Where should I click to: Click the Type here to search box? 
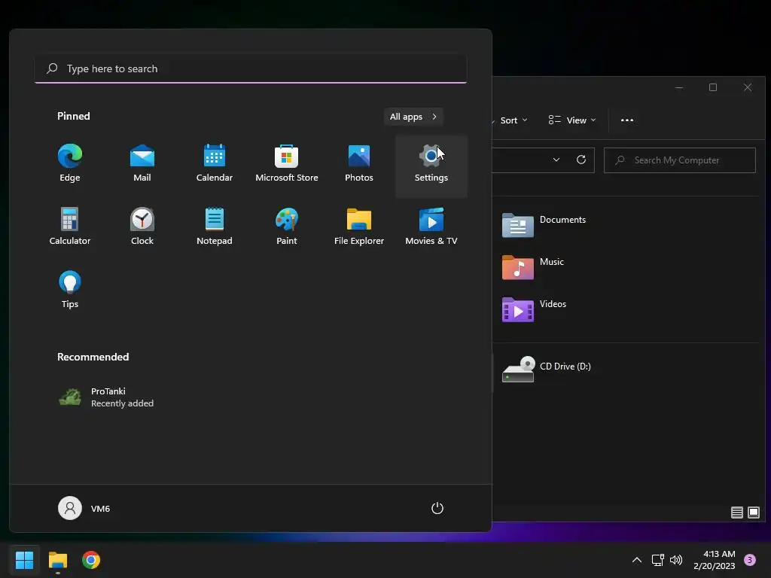(x=251, y=68)
